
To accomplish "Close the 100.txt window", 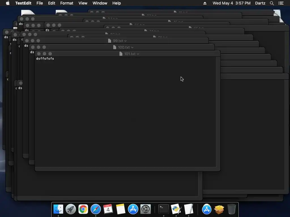I will pyautogui.click(x=33, y=47).
